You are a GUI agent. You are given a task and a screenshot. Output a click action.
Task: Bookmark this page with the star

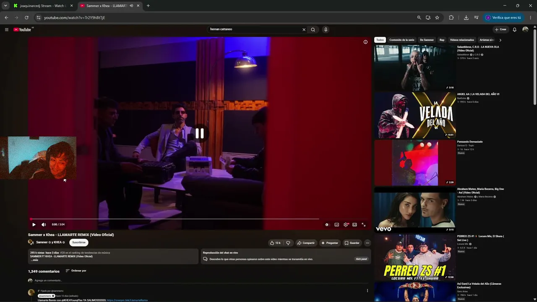point(437,18)
